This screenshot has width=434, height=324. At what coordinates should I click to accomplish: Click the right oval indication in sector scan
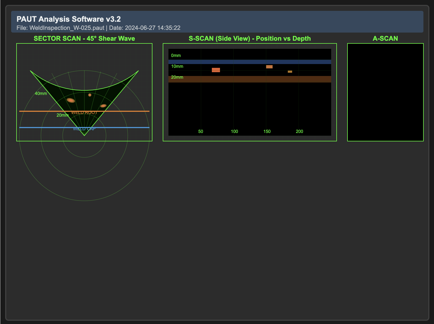pyautogui.click(x=103, y=106)
